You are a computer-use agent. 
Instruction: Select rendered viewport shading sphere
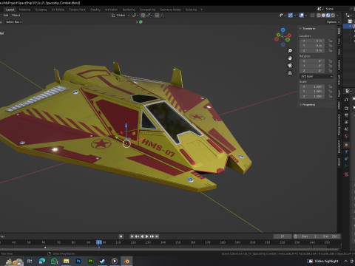[333, 16]
